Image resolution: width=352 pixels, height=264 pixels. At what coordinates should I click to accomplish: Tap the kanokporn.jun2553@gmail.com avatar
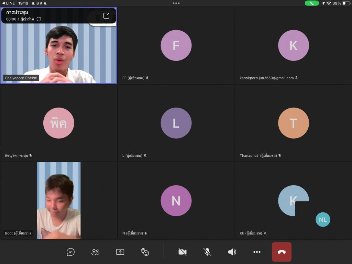pos(294,45)
